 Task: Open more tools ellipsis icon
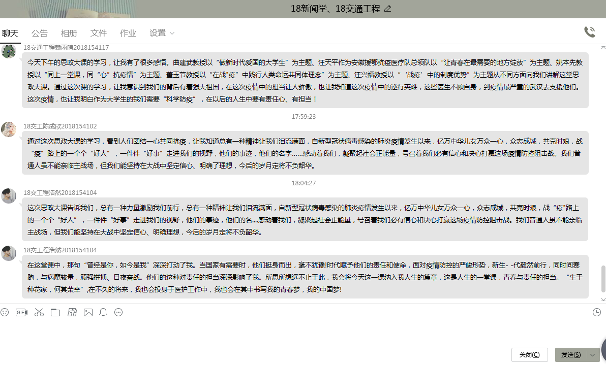coord(118,312)
